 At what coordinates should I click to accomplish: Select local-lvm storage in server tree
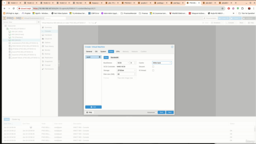click(x=24, y=55)
